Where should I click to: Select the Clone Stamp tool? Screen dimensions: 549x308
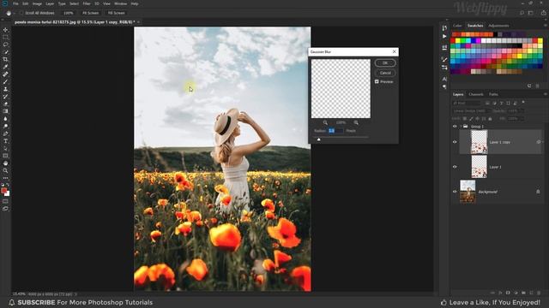[x=6, y=89]
